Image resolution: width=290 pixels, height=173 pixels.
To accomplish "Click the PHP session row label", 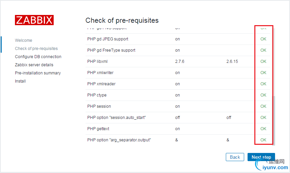I will [99, 106].
